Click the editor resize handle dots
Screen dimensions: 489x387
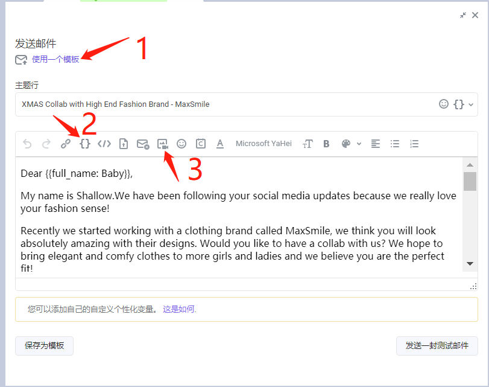473,286
